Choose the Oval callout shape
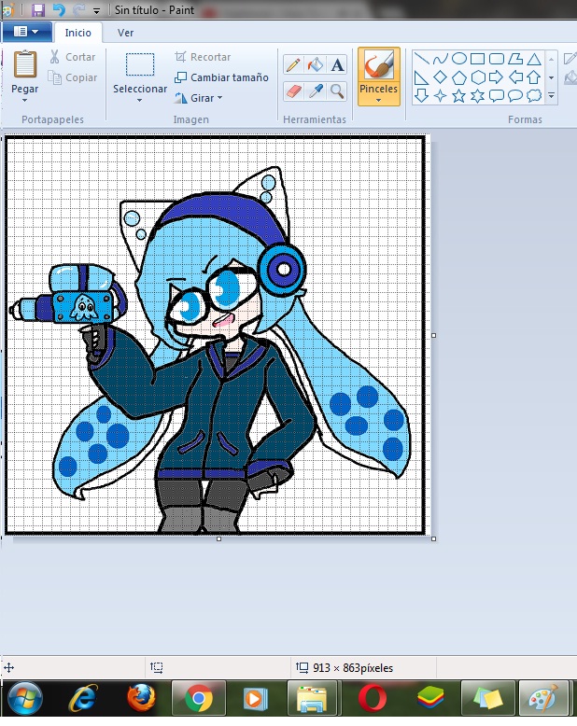577x726 pixels. pyautogui.click(x=515, y=95)
